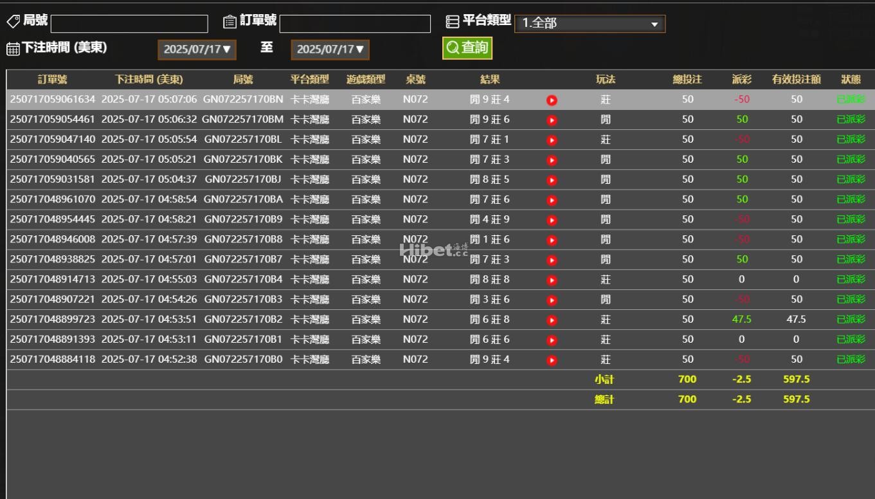Open the 平台類型 platform type dropdown

pos(590,24)
